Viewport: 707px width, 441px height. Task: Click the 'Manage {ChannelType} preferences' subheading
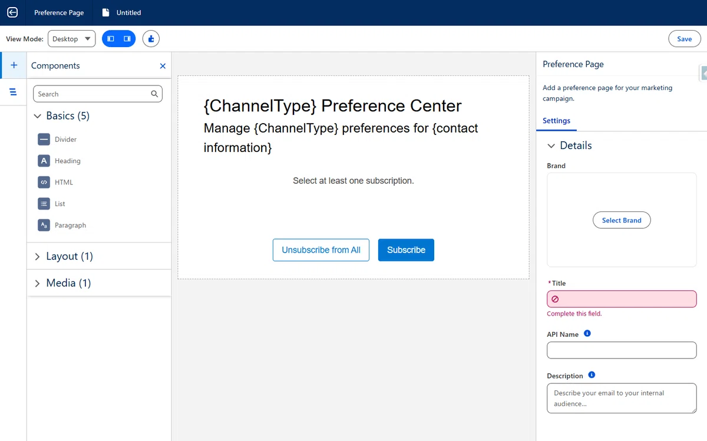coord(341,138)
